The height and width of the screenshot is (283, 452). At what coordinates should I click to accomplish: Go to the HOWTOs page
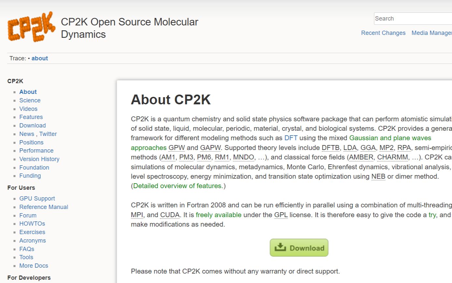(32, 224)
